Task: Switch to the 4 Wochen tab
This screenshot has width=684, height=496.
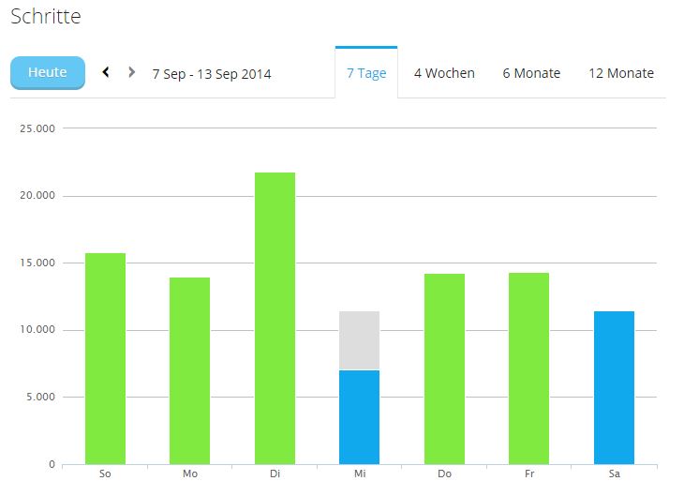Action: point(444,73)
